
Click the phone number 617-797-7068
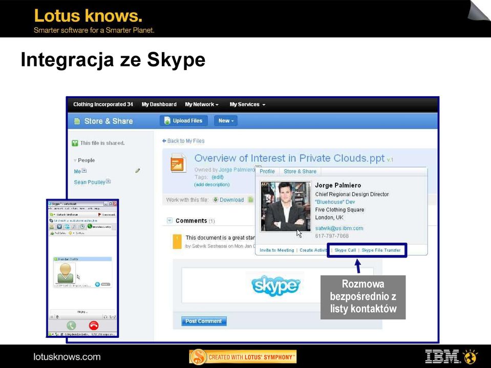pos(332,236)
